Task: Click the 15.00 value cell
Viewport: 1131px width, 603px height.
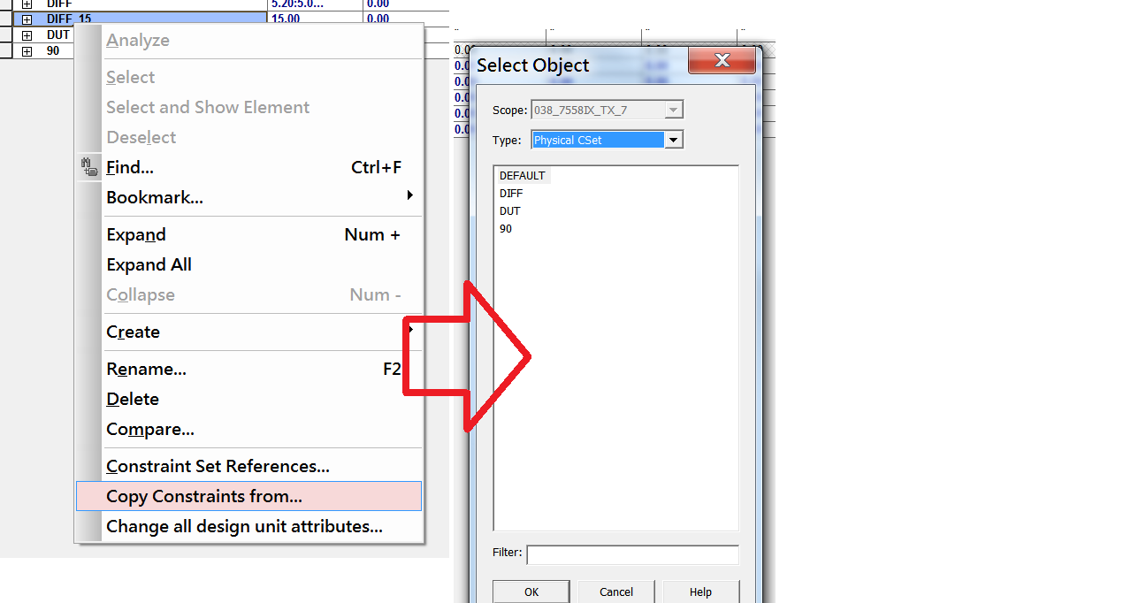Action: click(316, 19)
